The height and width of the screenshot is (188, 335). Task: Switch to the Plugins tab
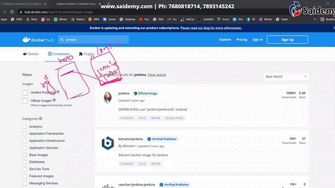tap(86, 54)
